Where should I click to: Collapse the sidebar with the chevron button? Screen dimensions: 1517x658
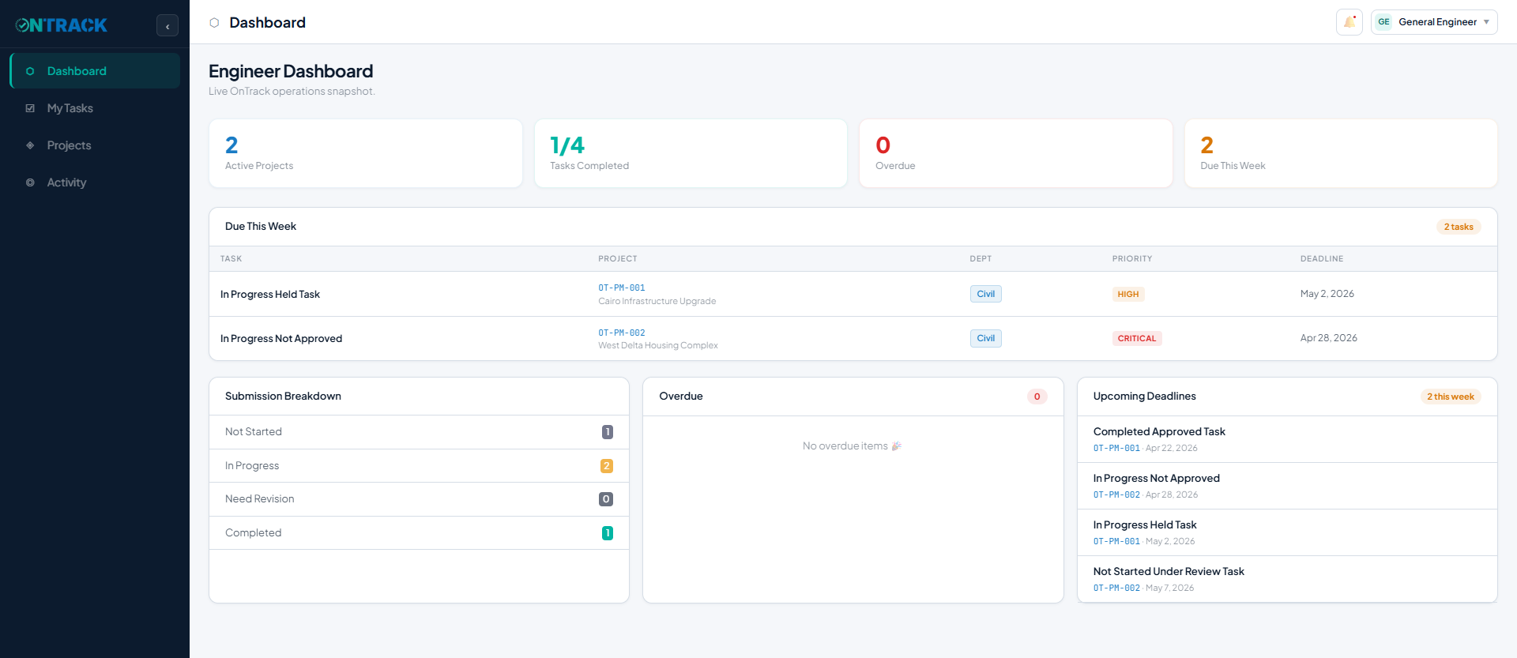168,26
